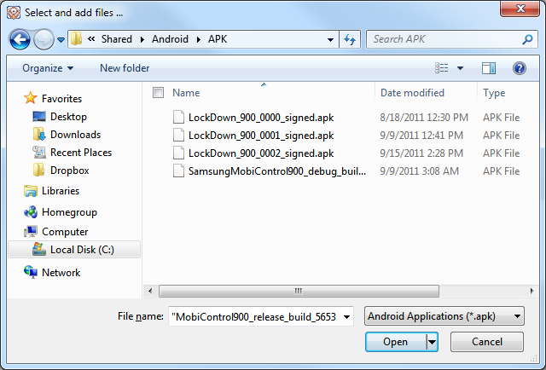Click the magnifier search icon
Viewport: 546px width, 370px height.
pos(528,39)
